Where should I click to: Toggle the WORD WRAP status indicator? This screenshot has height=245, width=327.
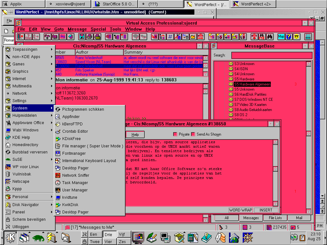tap(241, 210)
